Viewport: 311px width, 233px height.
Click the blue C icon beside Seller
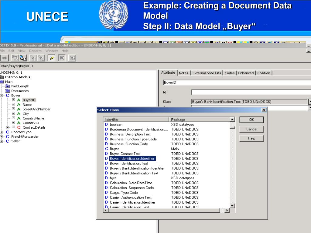pos(7,141)
